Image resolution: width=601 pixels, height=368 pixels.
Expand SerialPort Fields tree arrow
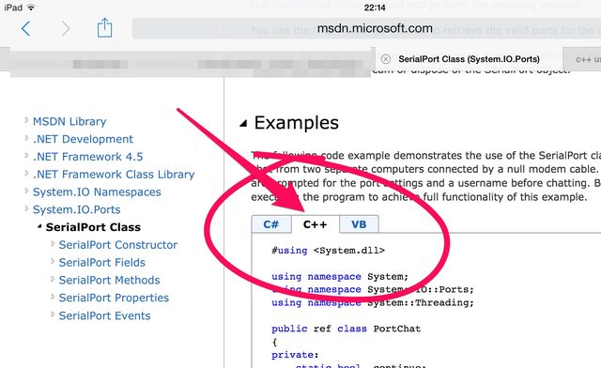(x=53, y=261)
